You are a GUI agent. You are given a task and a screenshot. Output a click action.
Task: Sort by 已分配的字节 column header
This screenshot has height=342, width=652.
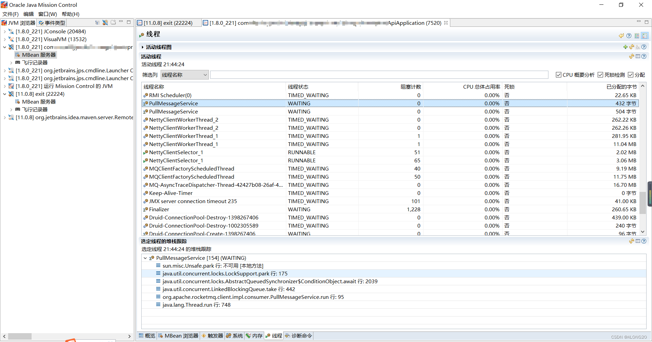pyautogui.click(x=603, y=87)
